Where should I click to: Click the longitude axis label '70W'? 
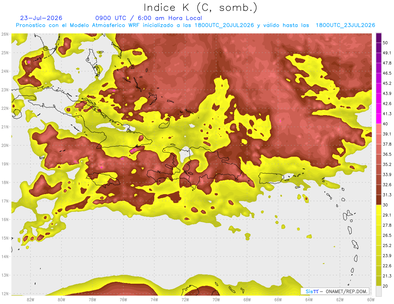click(216, 299)
